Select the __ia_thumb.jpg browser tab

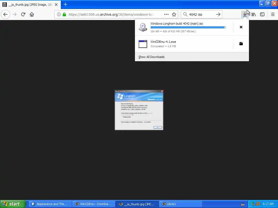[x=30, y=5]
